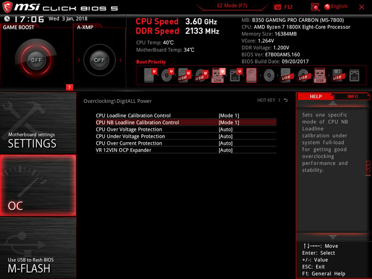The image size is (372, 279).
Task: Select the CPU NB Loadline Calibration Control row
Action: (186, 122)
